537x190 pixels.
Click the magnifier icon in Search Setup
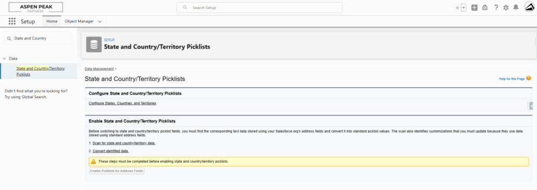click(185, 7)
